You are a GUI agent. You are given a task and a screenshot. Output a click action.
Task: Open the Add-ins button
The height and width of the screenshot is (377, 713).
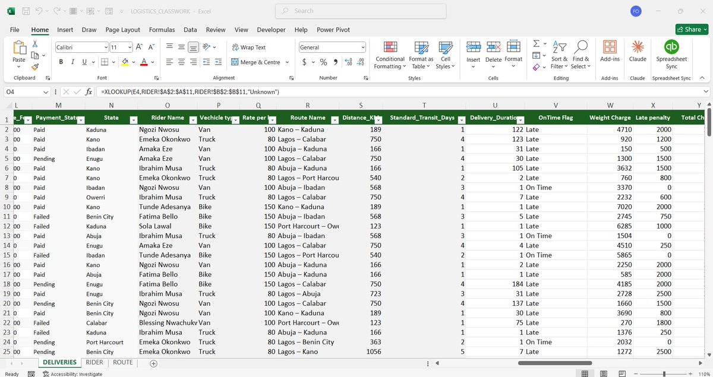[610, 51]
